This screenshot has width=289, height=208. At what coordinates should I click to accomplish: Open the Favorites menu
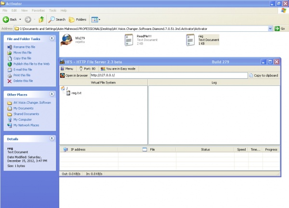[x=38, y=10]
